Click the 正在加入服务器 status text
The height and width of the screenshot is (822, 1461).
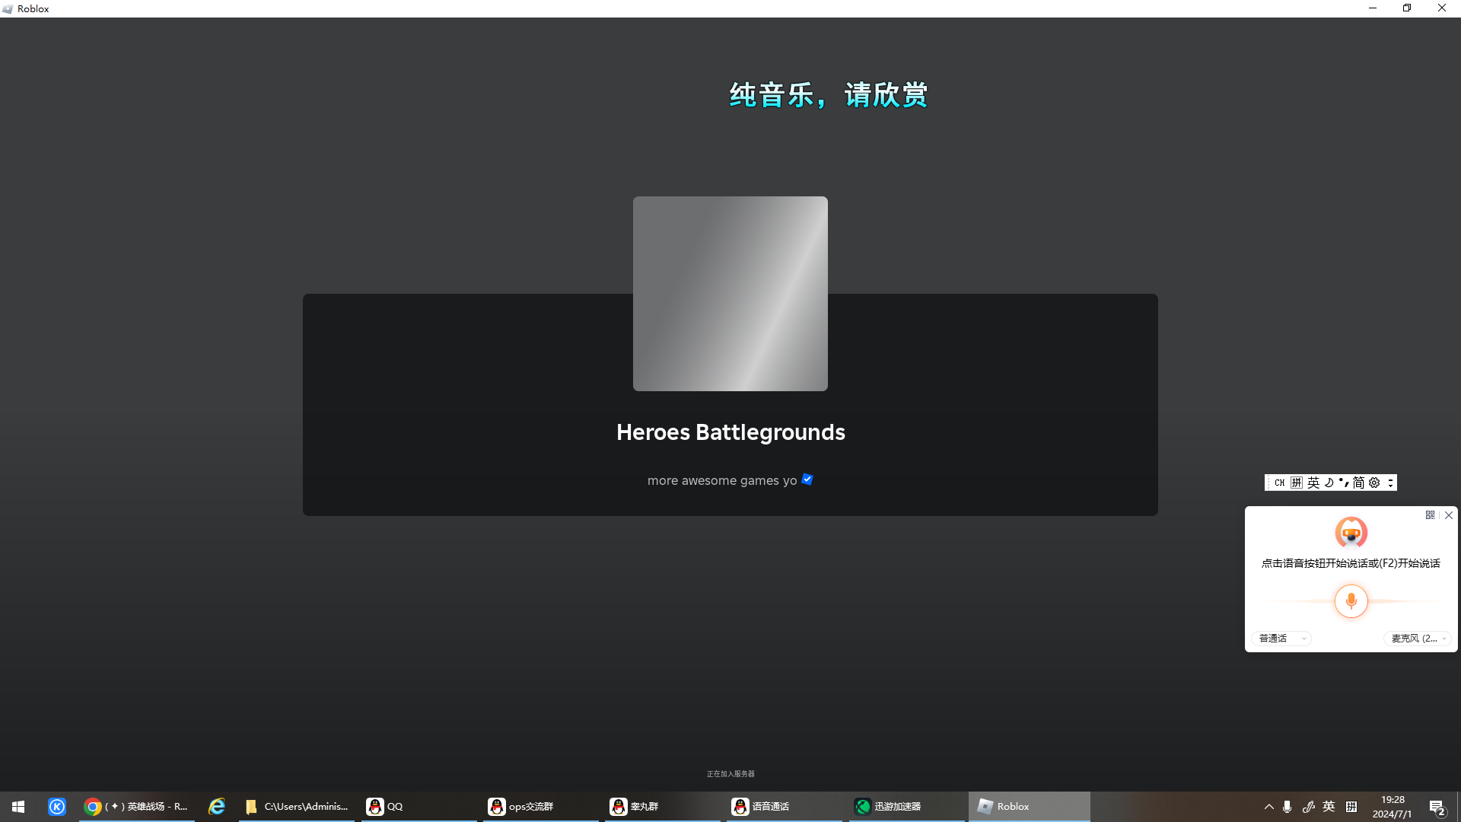click(x=730, y=774)
